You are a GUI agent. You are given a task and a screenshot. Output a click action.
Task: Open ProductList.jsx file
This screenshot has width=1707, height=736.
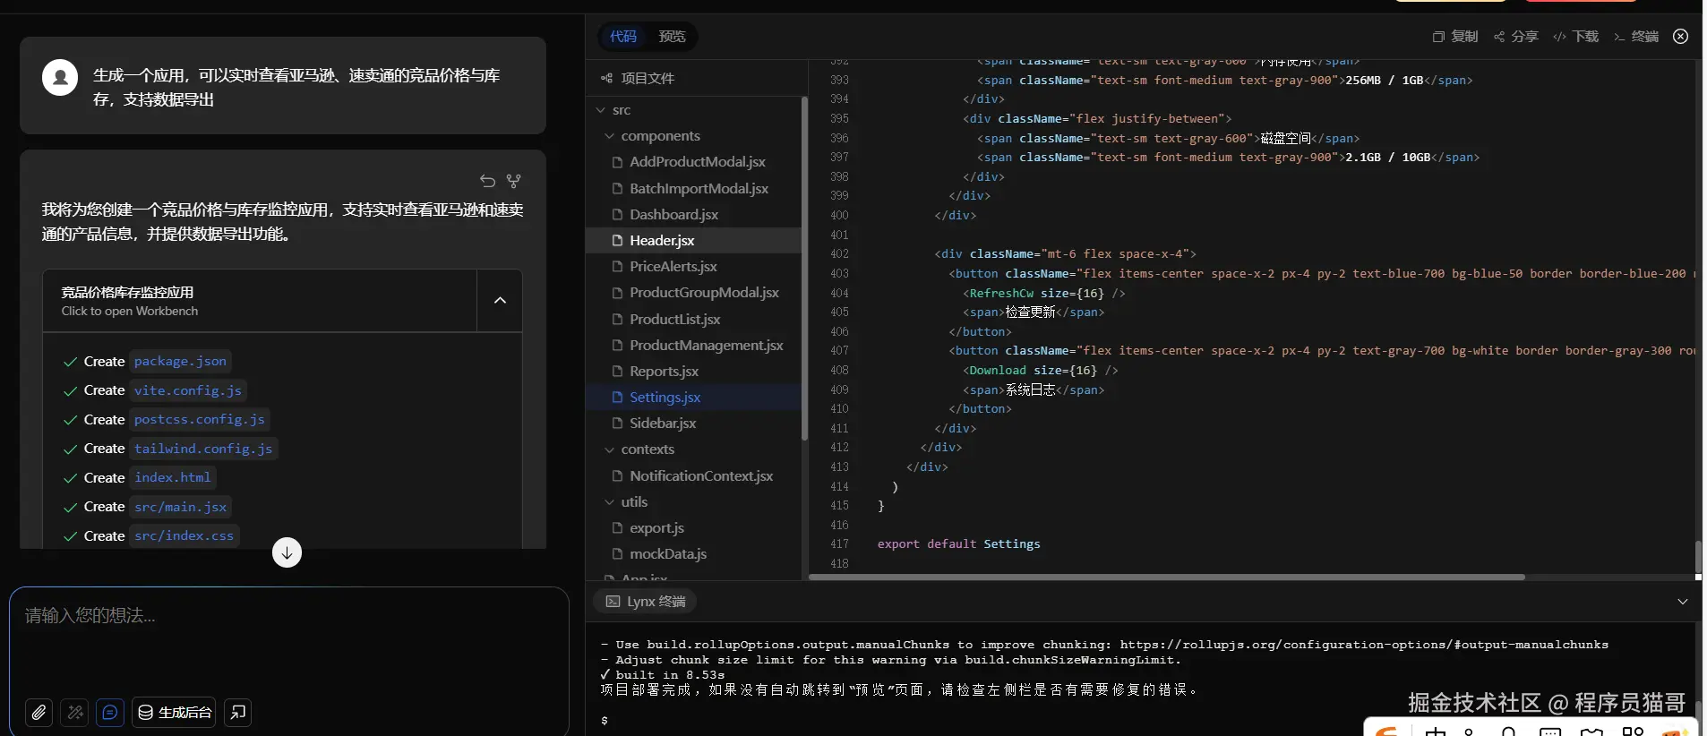(x=693, y=320)
